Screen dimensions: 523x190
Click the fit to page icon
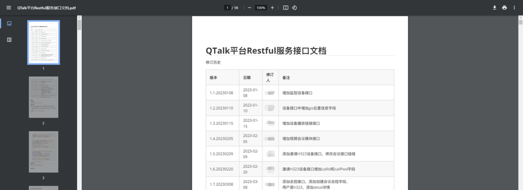pos(286,8)
